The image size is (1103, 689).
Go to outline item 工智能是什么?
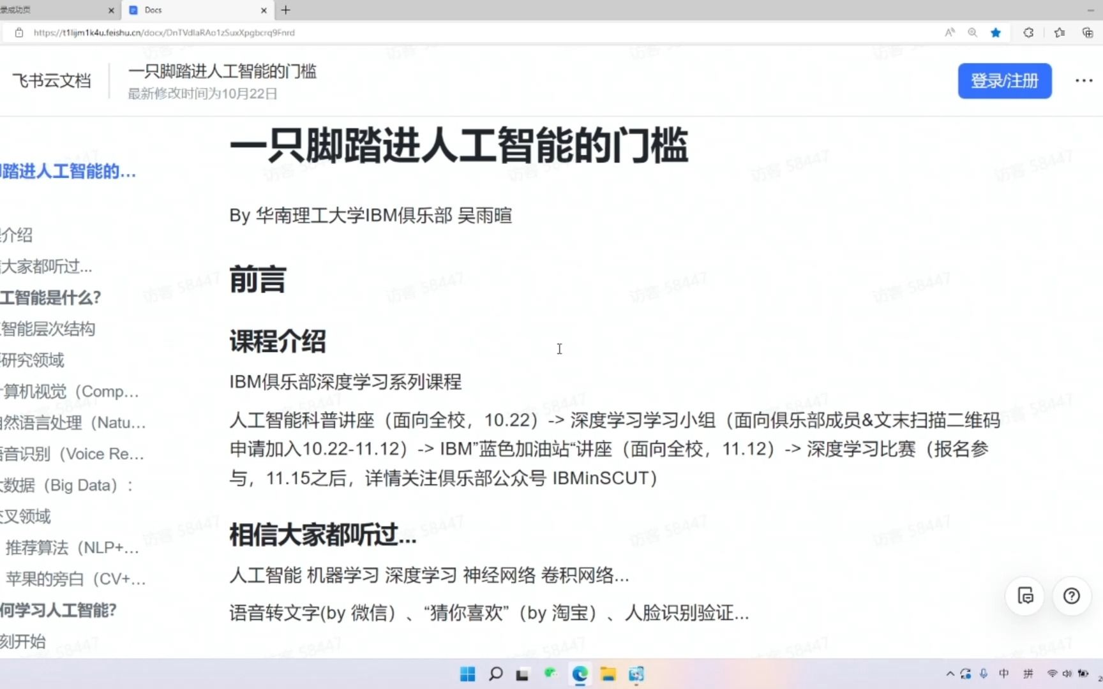point(50,297)
